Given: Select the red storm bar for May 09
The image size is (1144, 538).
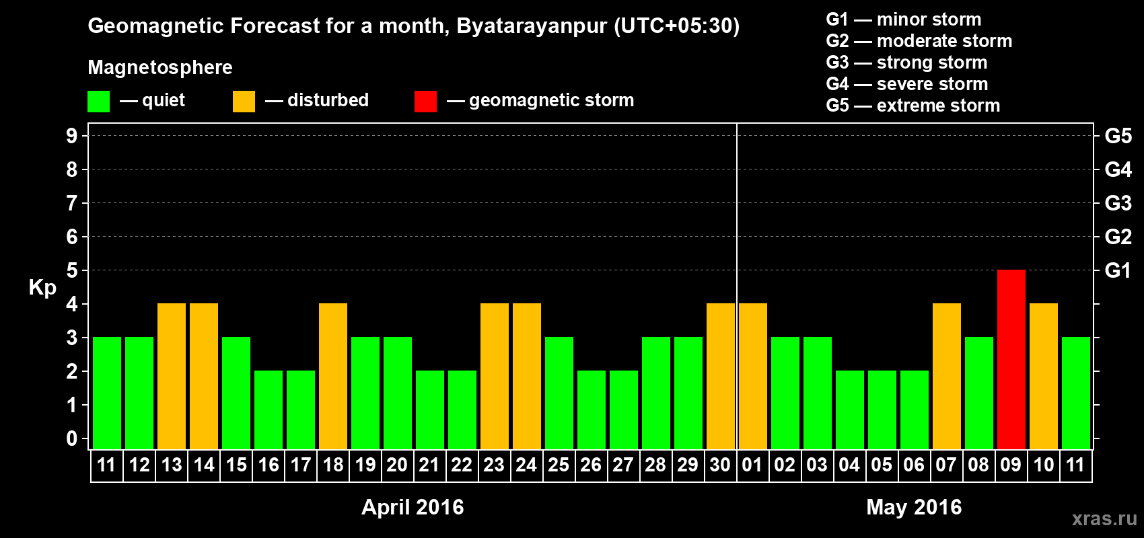Looking at the screenshot, I should 1011,359.
